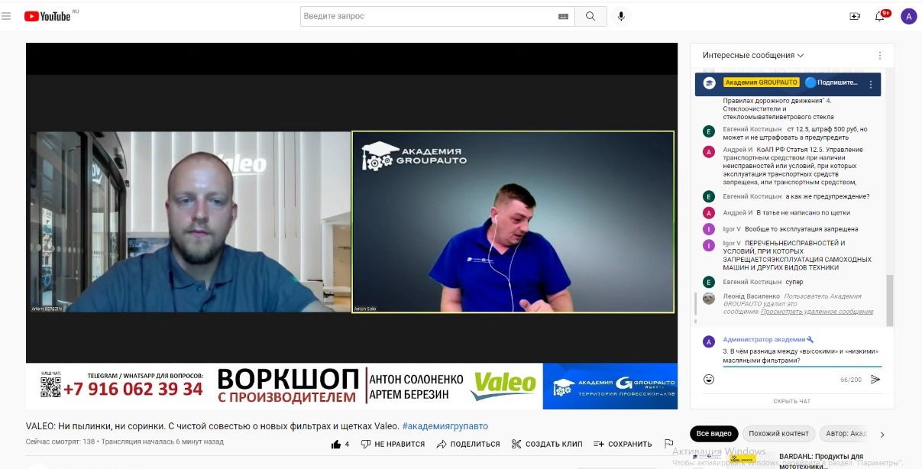Open notifications bell
Image resolution: width=922 pixels, height=469 pixels.
tap(880, 16)
